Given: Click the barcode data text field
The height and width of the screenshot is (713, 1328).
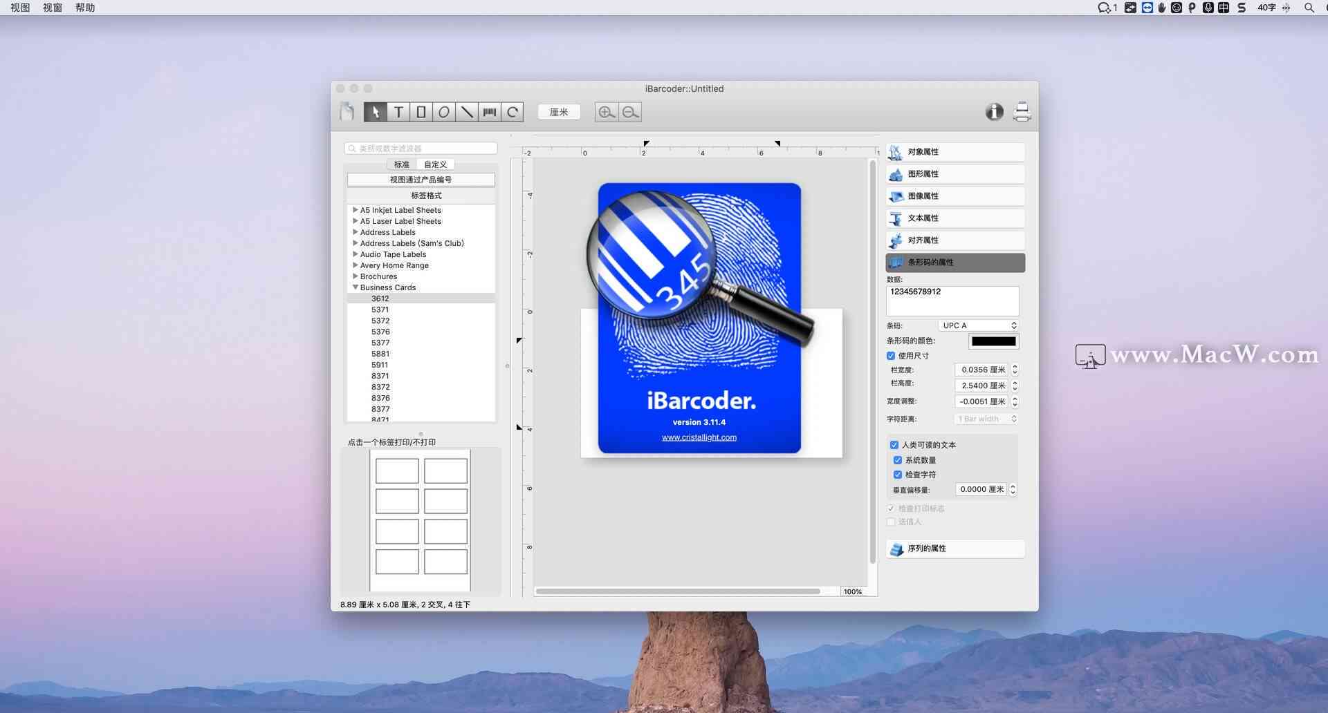Looking at the screenshot, I should click(952, 301).
